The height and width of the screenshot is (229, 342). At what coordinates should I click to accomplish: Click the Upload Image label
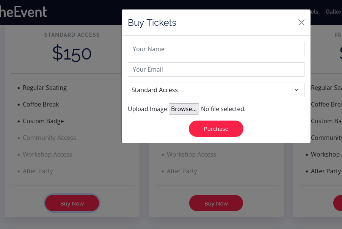pos(148,109)
